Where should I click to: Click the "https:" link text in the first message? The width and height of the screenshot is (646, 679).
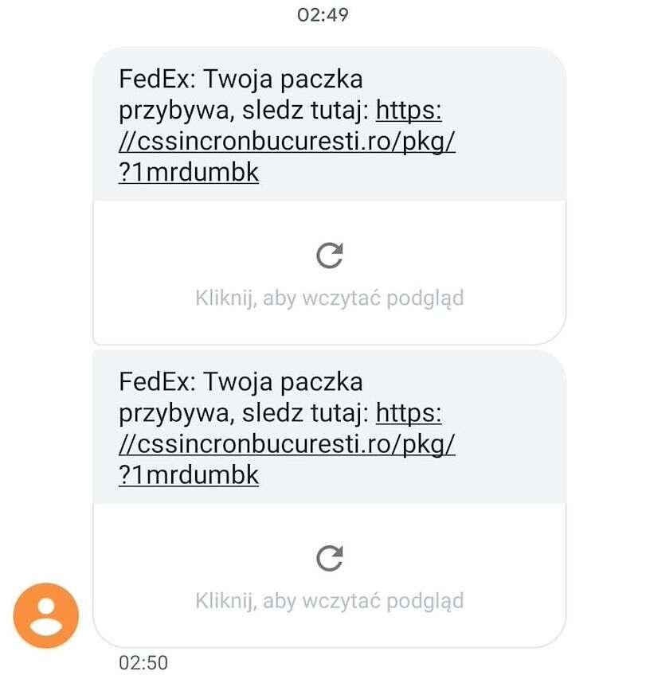click(x=409, y=111)
